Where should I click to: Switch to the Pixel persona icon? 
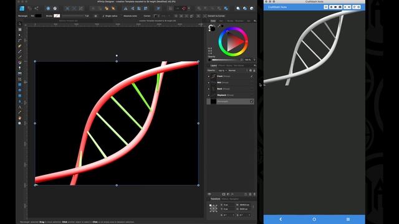coord(29,8)
